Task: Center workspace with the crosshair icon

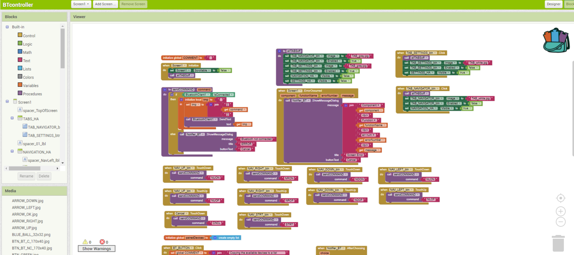Action: coord(560,198)
